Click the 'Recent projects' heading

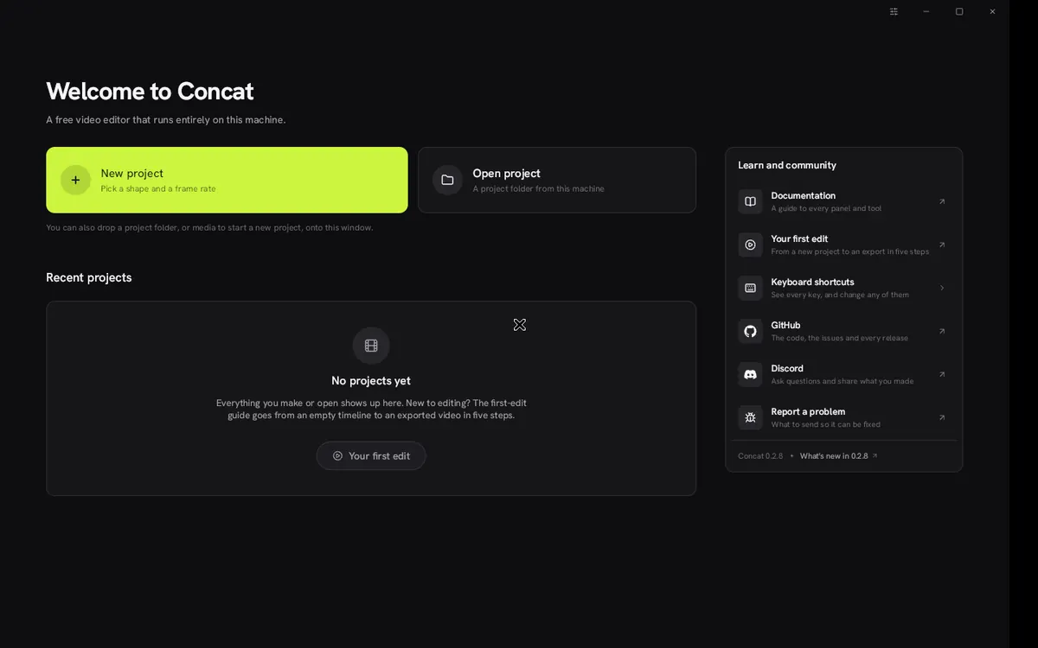[x=89, y=277]
